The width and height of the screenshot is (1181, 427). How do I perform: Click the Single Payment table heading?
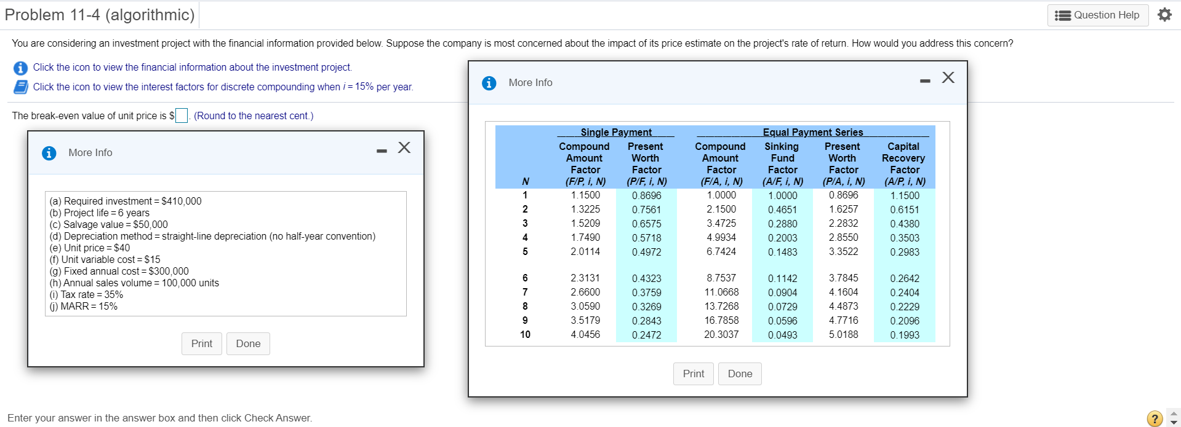[x=616, y=132]
